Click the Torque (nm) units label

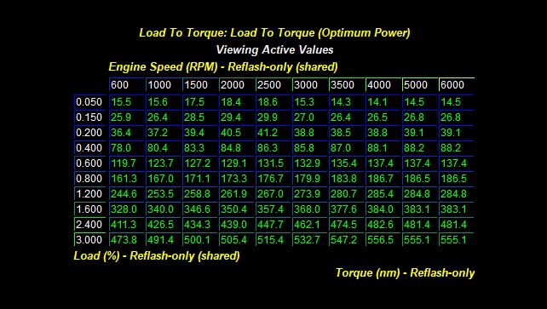pyautogui.click(x=405, y=272)
